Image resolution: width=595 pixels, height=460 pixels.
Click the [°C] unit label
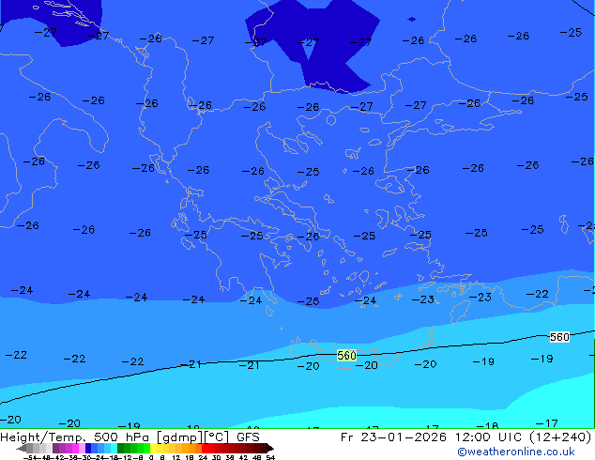tap(217, 437)
